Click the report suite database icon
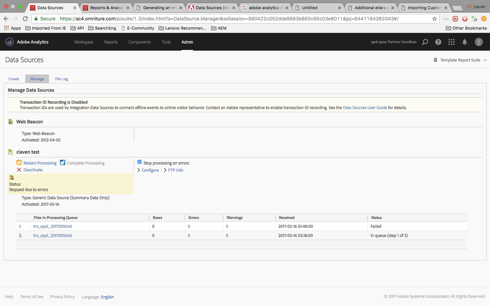Viewport: 490px width, 306px height. click(435, 60)
